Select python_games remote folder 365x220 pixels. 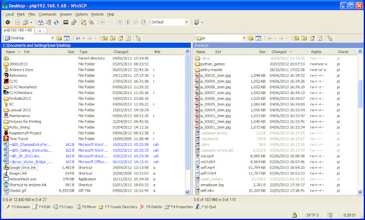pos(213,64)
